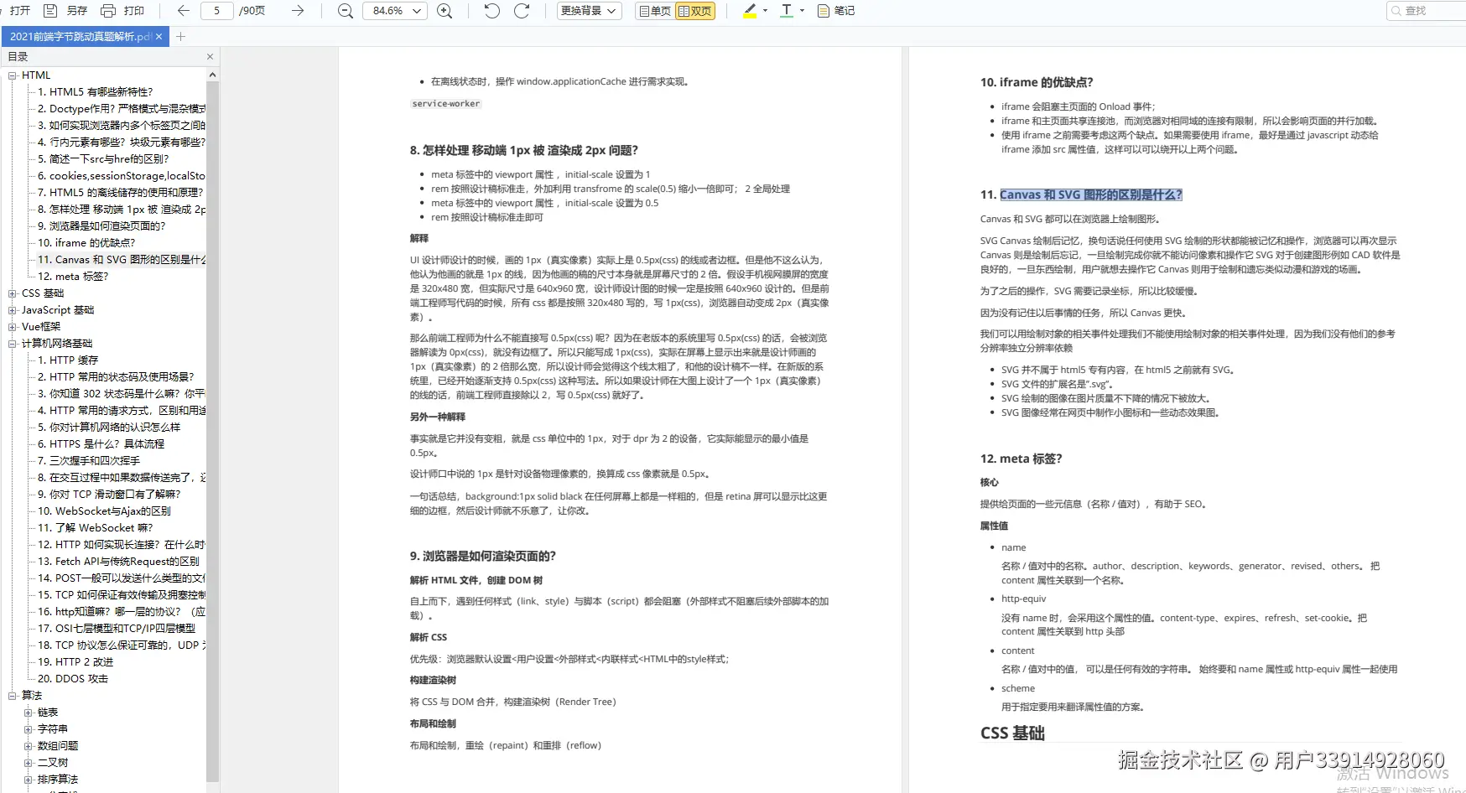Open outline item '7. HTML5 的离线储存的使用和原理?'

point(122,193)
